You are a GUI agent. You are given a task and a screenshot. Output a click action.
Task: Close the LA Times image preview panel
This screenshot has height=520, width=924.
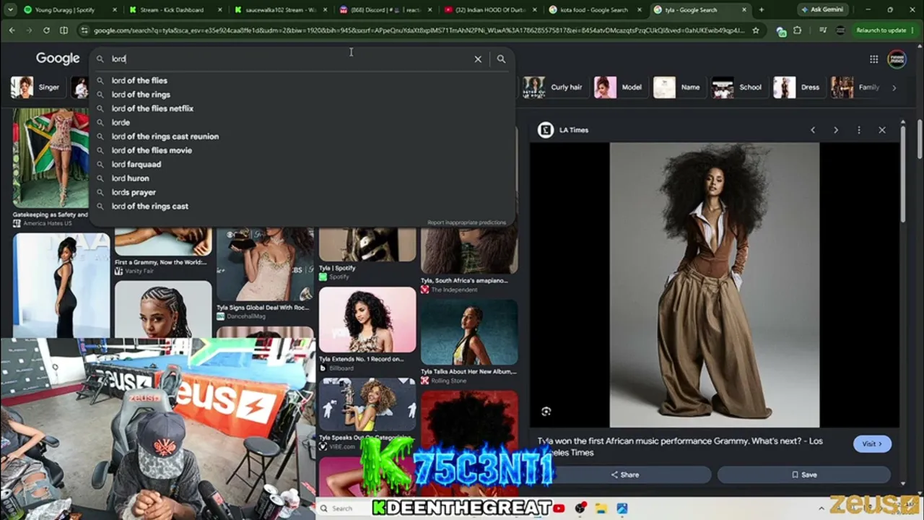(882, 130)
